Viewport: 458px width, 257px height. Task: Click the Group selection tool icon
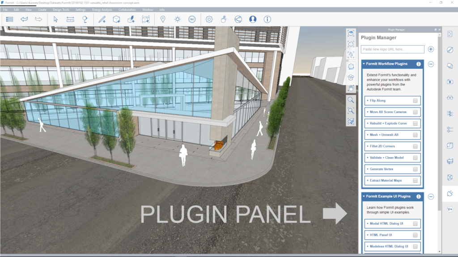[x=145, y=19]
